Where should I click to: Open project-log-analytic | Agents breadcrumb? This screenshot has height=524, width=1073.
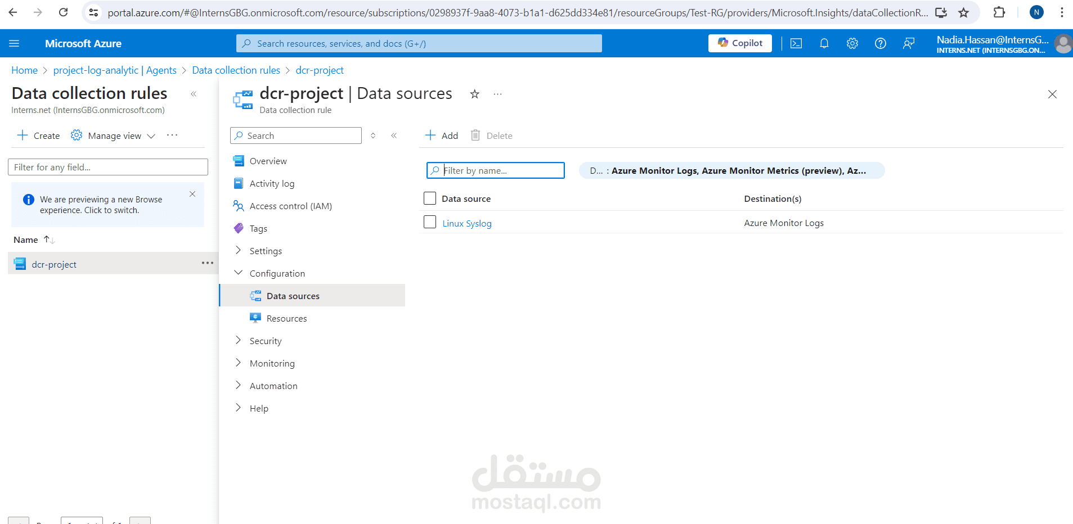tap(115, 70)
